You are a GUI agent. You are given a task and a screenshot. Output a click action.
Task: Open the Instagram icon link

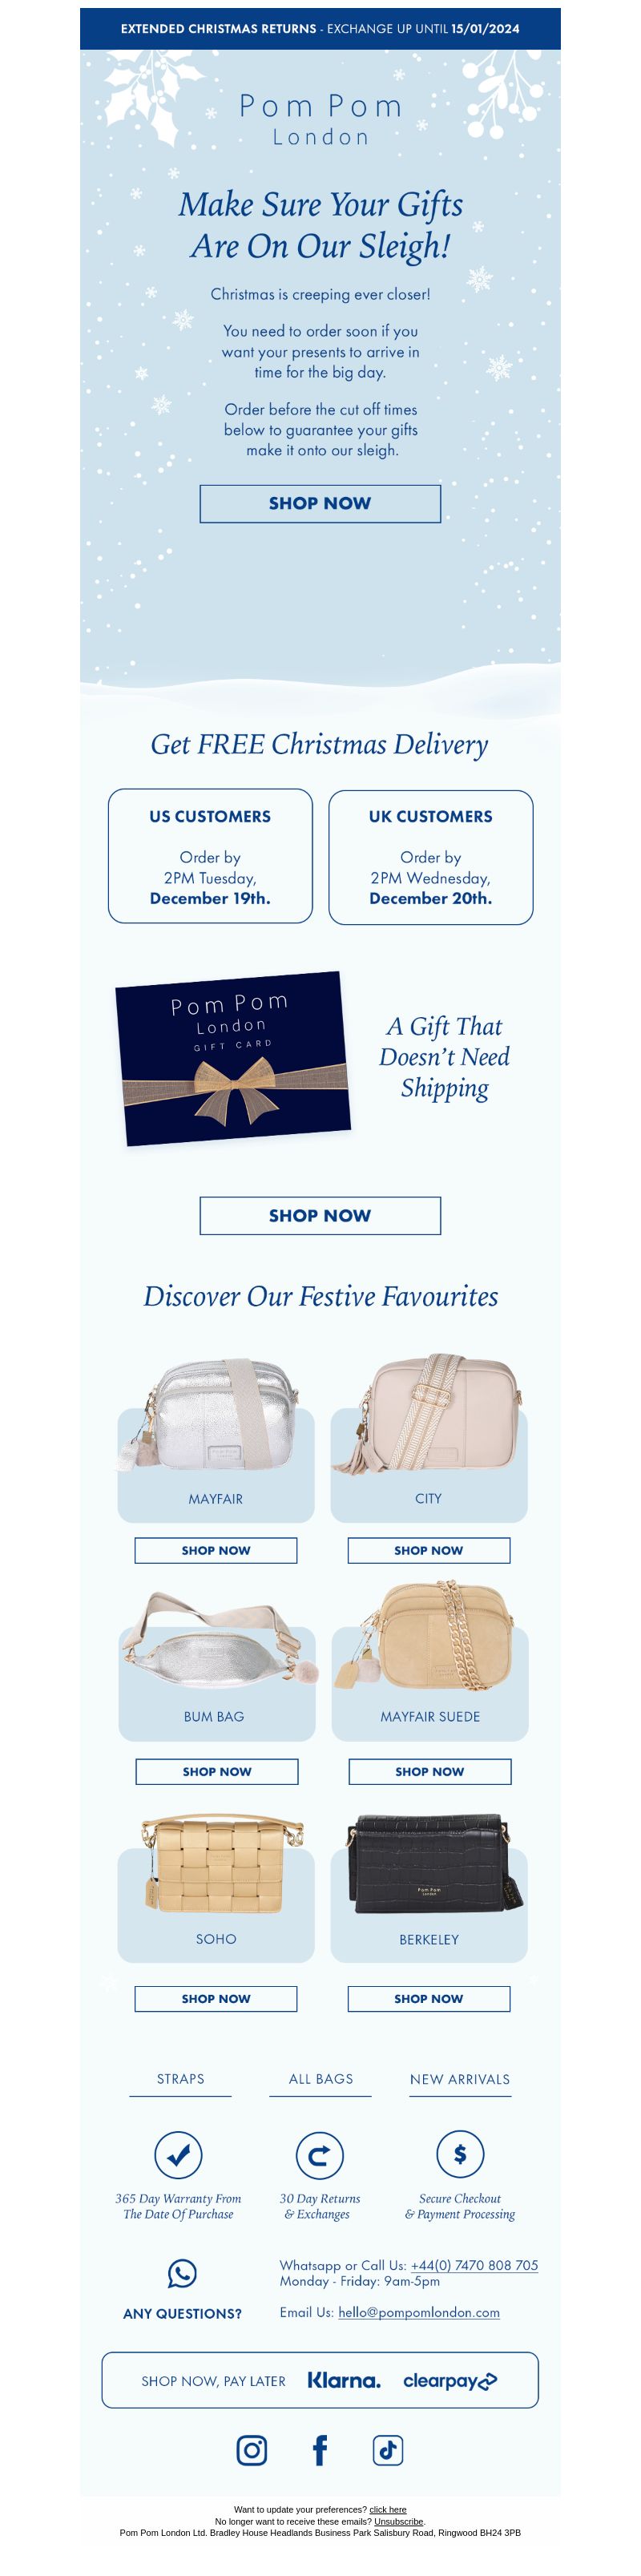[251, 2450]
